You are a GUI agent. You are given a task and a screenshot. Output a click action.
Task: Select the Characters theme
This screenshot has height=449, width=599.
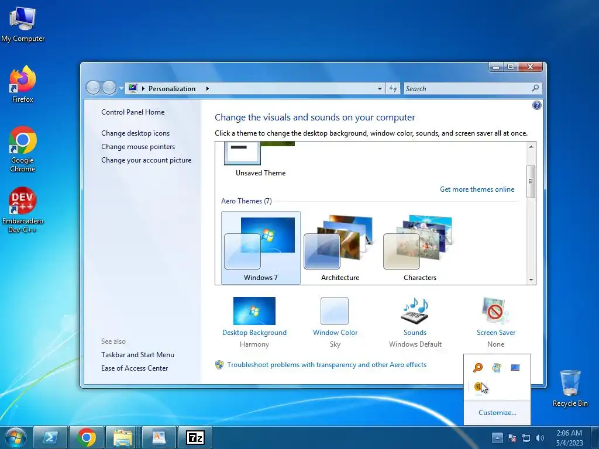419,248
